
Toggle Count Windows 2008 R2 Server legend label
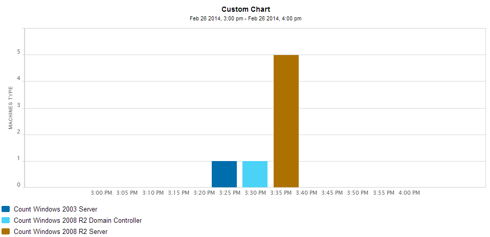[x=61, y=232]
